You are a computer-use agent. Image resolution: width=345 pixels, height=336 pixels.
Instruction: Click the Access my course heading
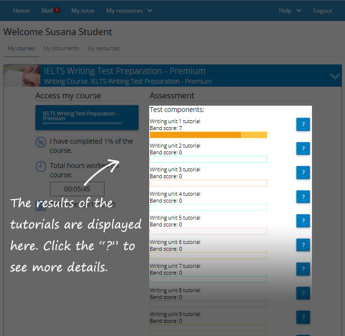click(x=68, y=95)
